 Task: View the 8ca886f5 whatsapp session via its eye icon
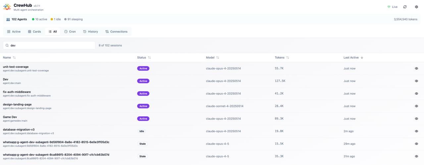(416, 156)
